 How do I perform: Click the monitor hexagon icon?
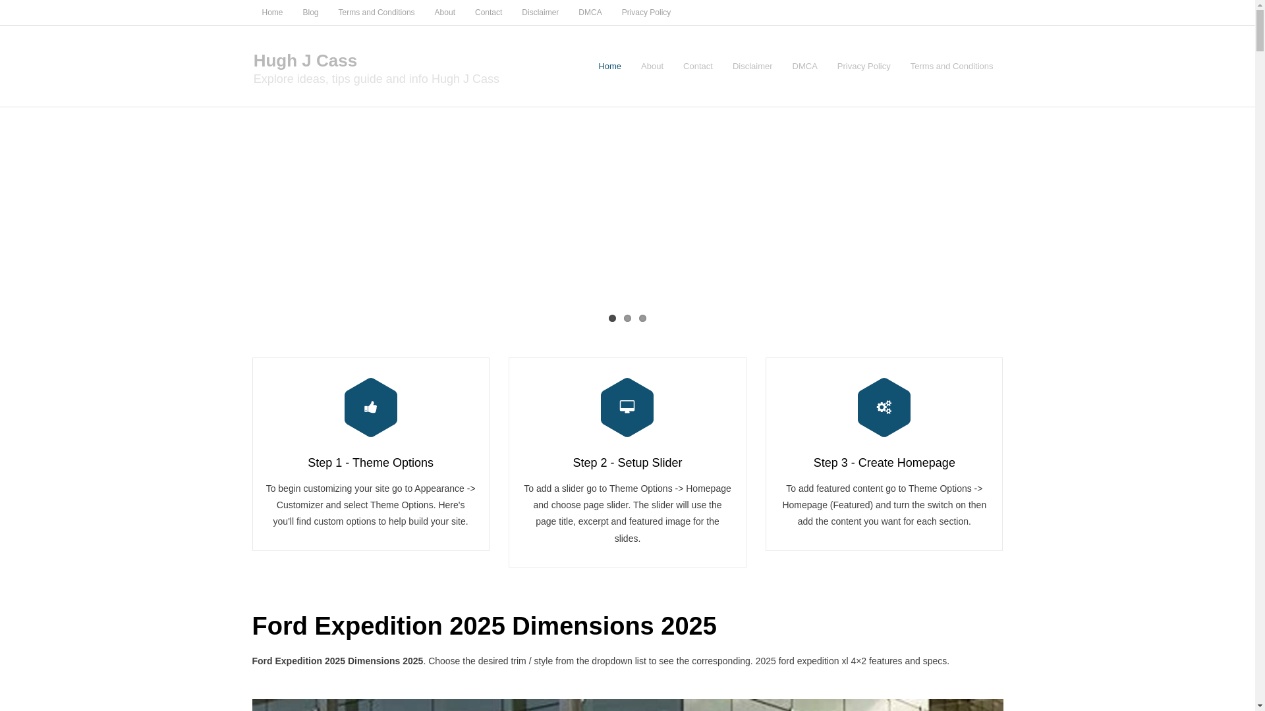click(627, 408)
